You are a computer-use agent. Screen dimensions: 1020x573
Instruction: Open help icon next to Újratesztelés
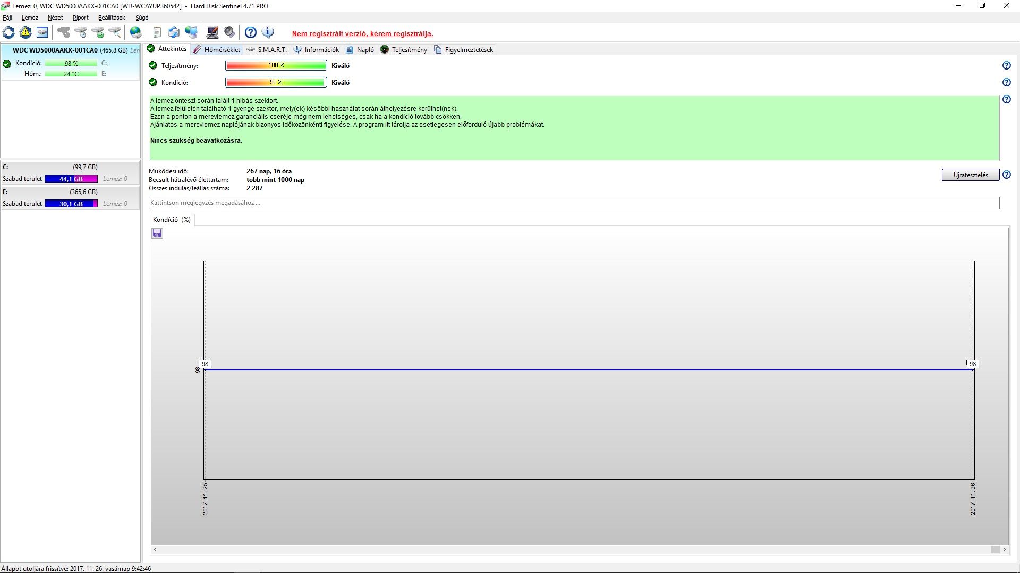click(1006, 175)
